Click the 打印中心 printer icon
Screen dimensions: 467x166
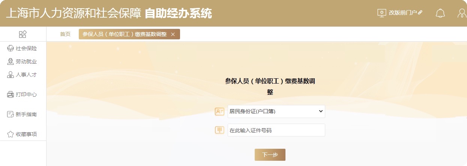pos(11,94)
